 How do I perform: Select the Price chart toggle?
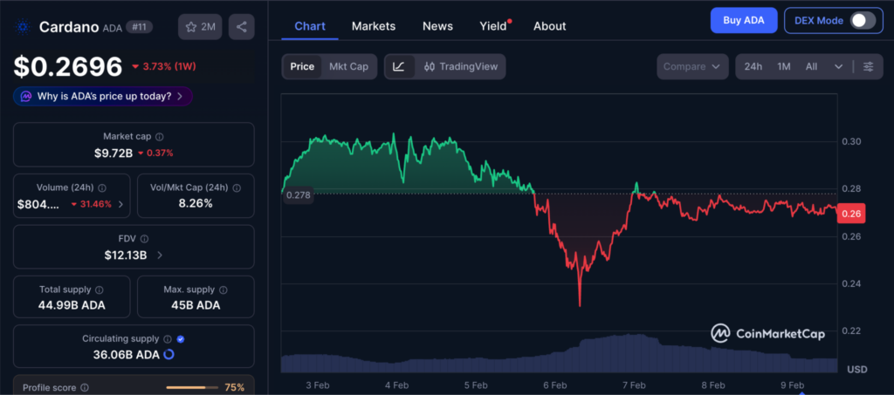pos(302,66)
